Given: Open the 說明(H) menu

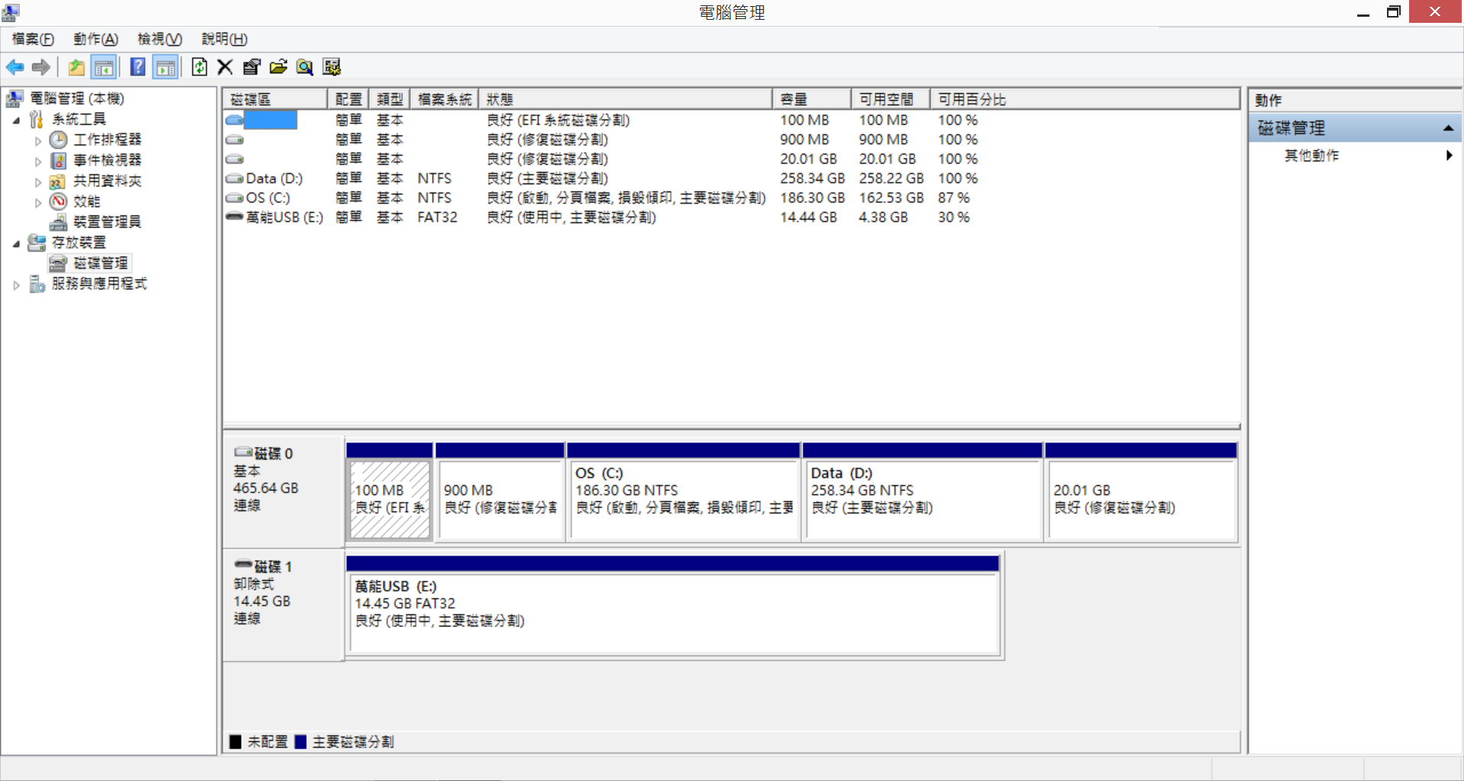Looking at the screenshot, I should (224, 39).
